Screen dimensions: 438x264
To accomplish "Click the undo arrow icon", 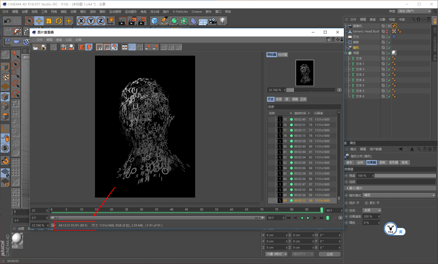I will [8, 21].
